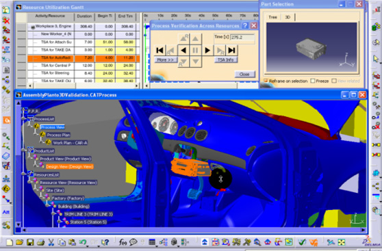The height and width of the screenshot is (251, 382).
Task: Open the formula f(x) tool
Action: 123,242
